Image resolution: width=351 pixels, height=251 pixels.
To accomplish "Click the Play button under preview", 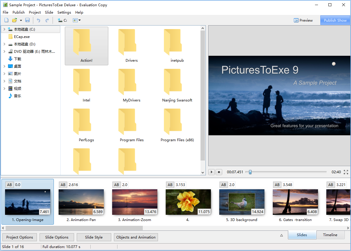I will pyautogui.click(x=211, y=172).
